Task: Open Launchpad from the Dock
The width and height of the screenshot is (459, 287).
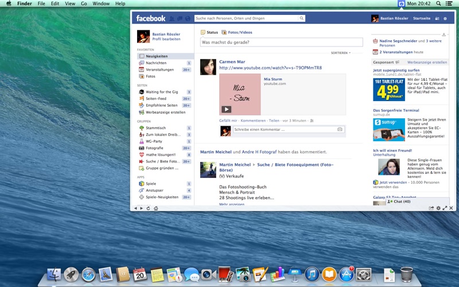Action: (x=71, y=275)
